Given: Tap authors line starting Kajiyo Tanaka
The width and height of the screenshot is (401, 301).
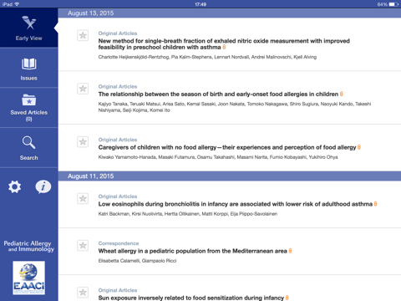Looking at the screenshot, I should coord(235,107).
